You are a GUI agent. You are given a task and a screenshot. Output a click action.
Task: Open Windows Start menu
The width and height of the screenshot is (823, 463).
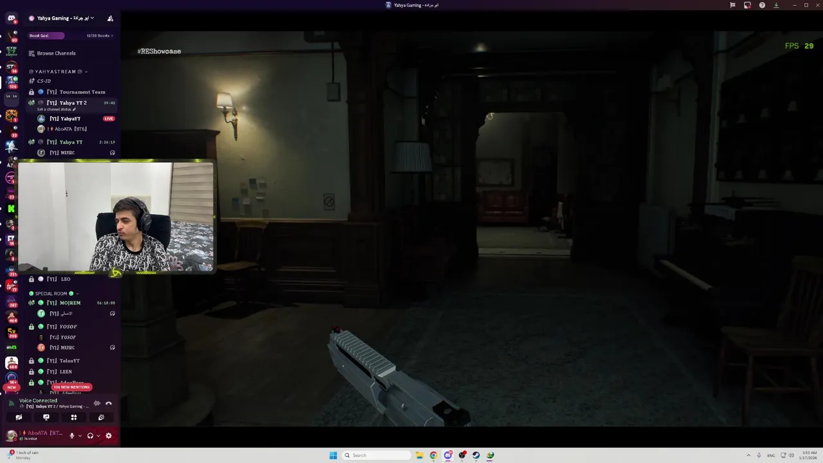[x=333, y=455]
